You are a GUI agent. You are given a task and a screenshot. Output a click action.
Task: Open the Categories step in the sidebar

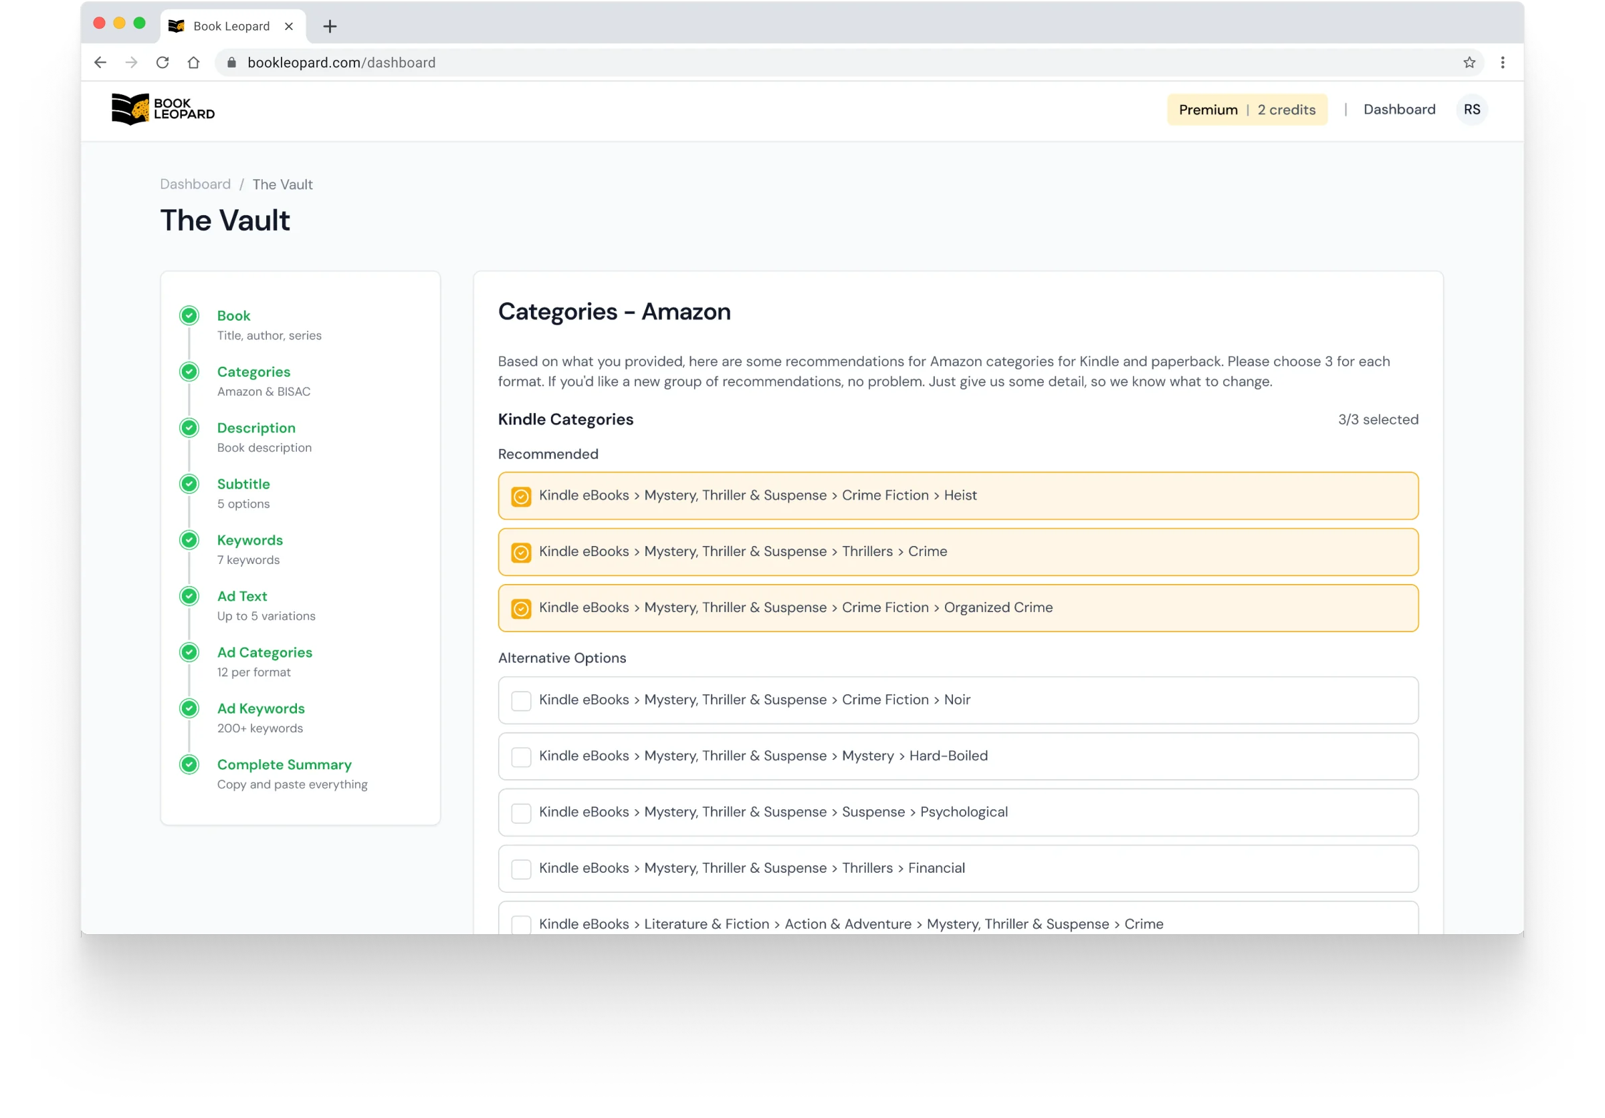pyautogui.click(x=253, y=372)
